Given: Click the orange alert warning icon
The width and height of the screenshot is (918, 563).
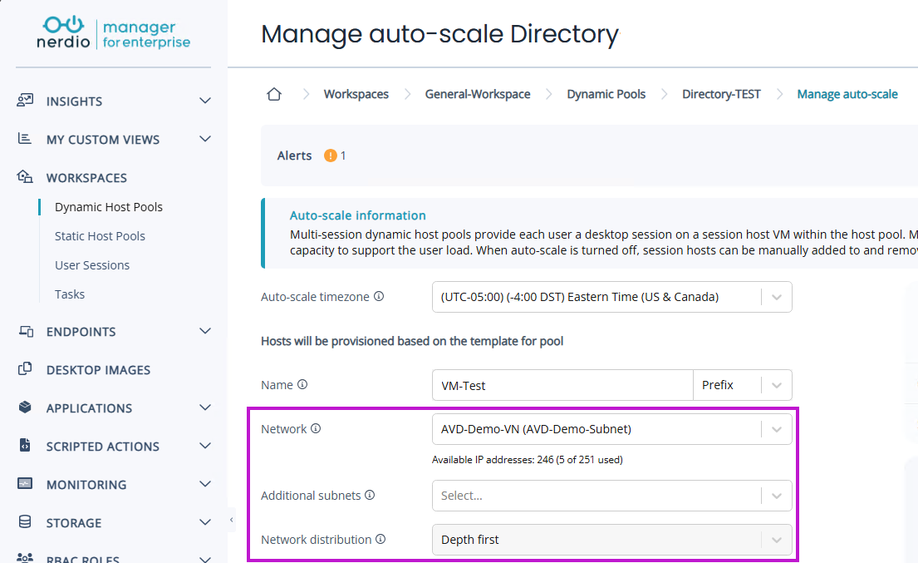Looking at the screenshot, I should (331, 156).
